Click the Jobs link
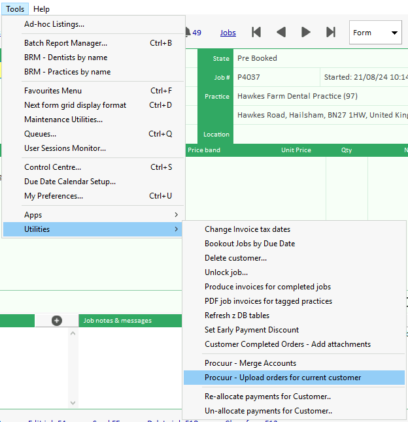Screen dimensions: 408x422 (228, 33)
